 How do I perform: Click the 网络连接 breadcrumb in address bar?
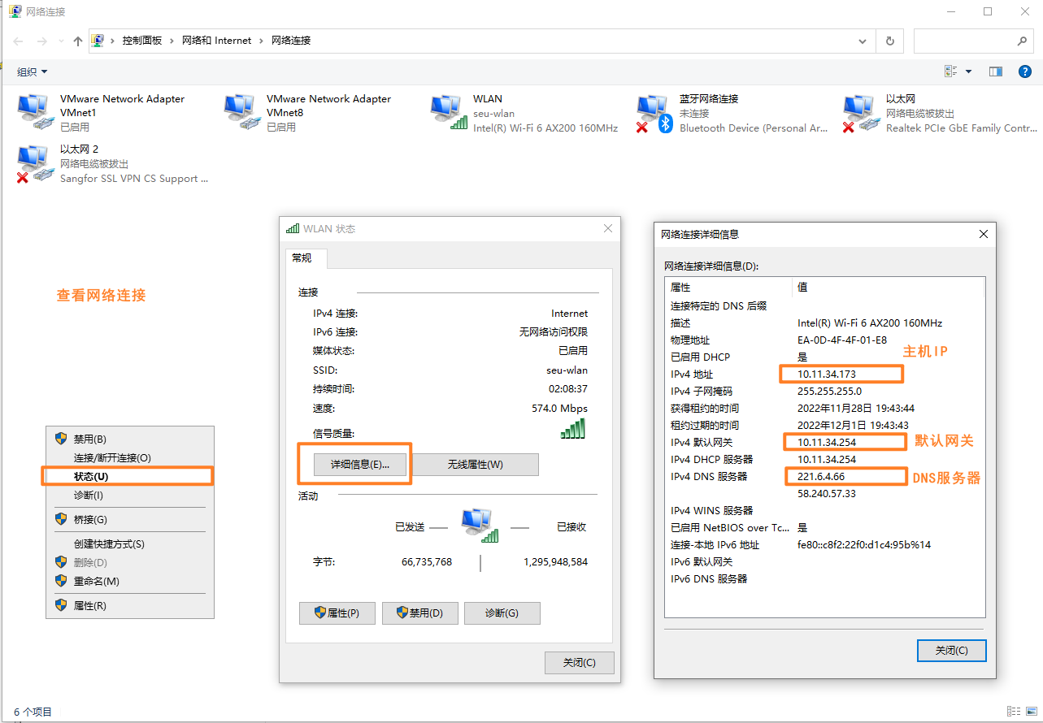pos(291,41)
